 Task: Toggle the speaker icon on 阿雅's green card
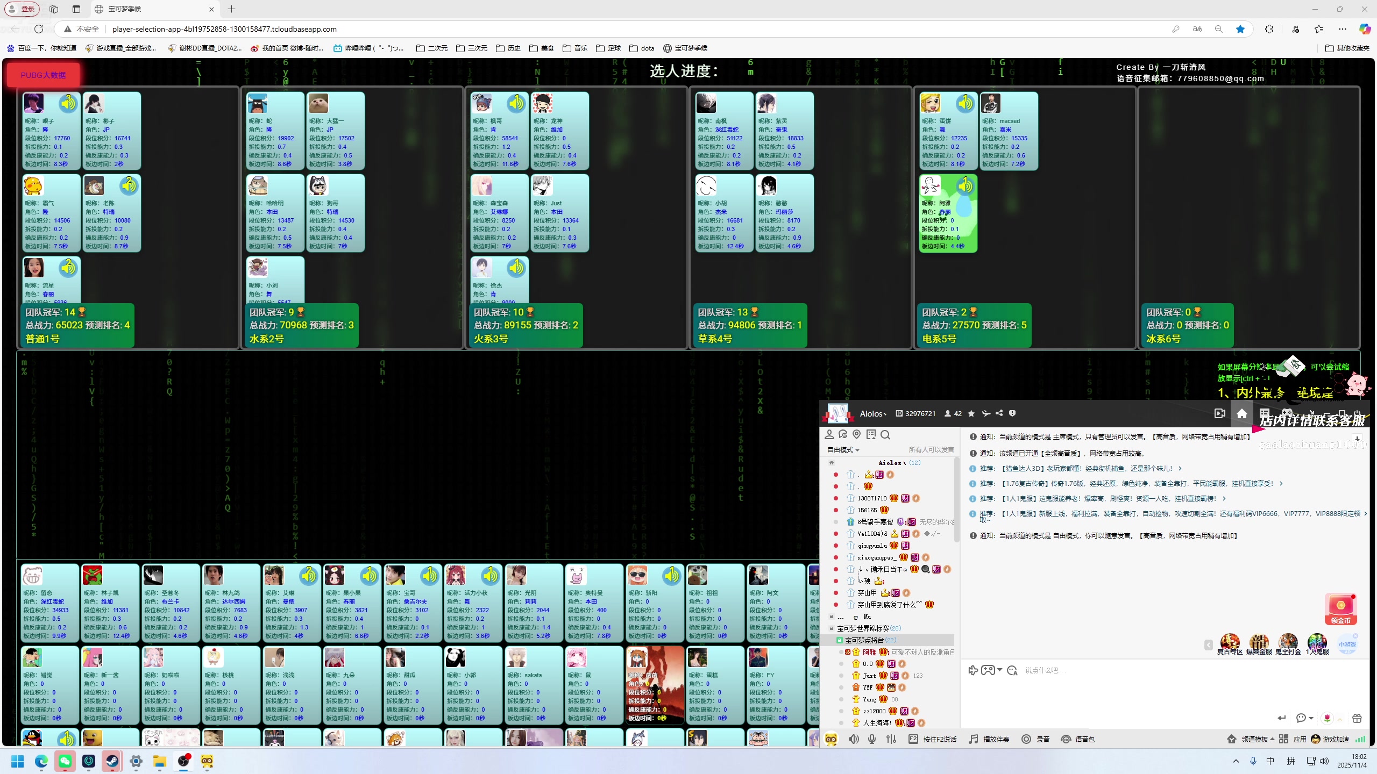pos(965,185)
